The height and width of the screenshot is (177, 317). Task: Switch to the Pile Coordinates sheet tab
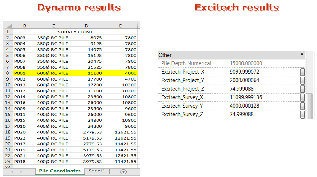(x=60, y=171)
